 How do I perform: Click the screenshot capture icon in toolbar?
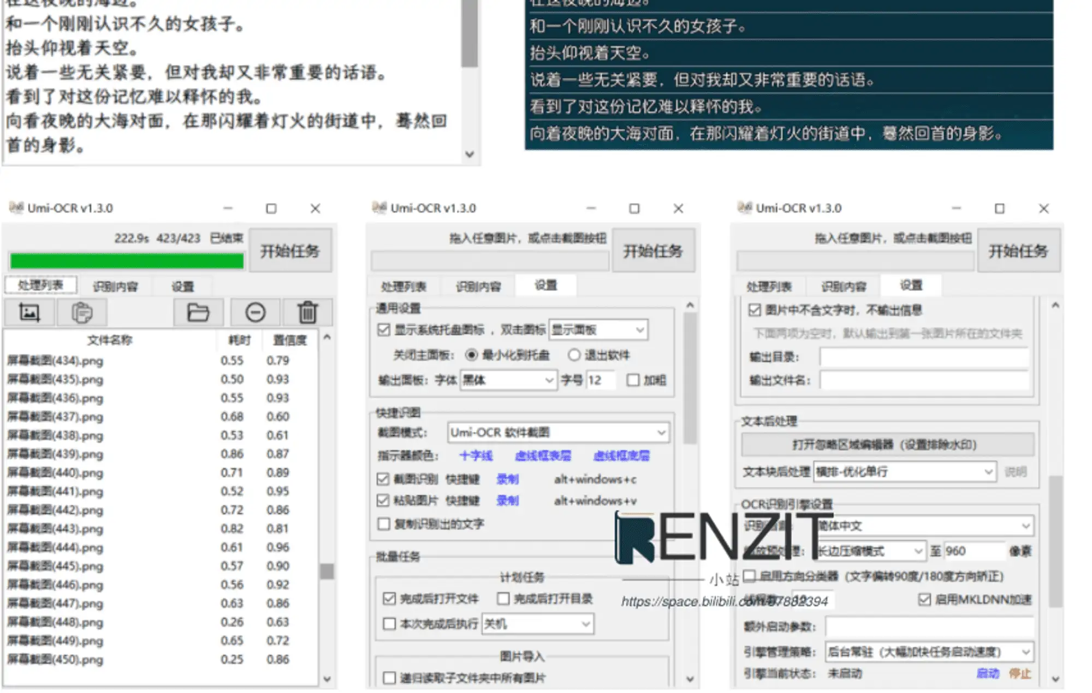coord(29,312)
